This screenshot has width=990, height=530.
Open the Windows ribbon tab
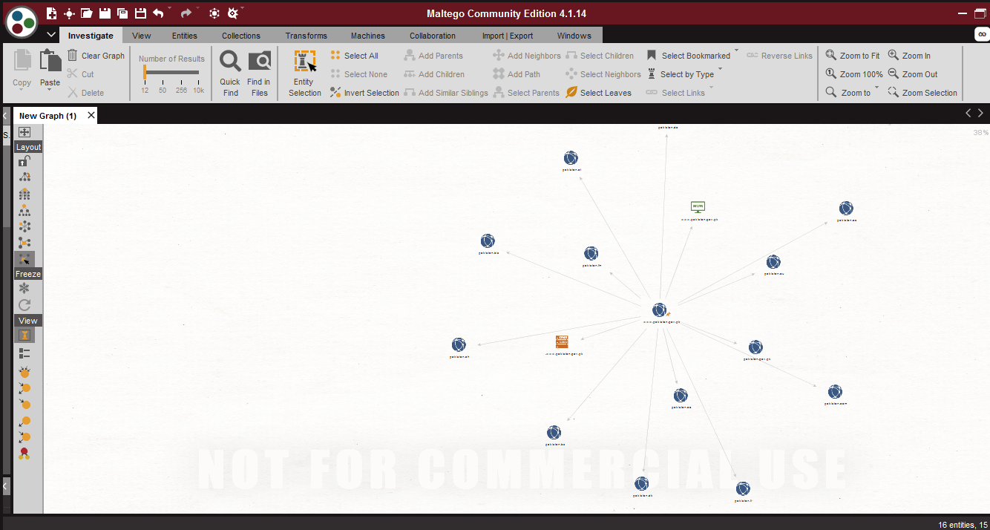tap(574, 36)
